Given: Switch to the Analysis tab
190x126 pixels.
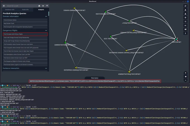Looking at the screenshot, I should click(41, 9).
